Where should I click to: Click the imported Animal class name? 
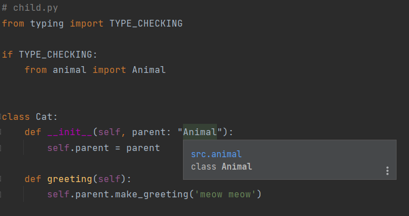coord(148,70)
